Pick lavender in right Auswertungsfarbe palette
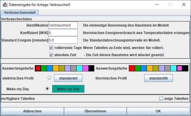 click(162, 68)
